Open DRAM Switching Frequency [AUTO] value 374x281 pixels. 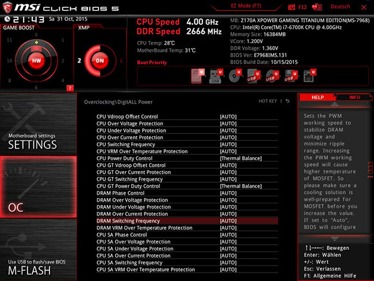(228, 221)
